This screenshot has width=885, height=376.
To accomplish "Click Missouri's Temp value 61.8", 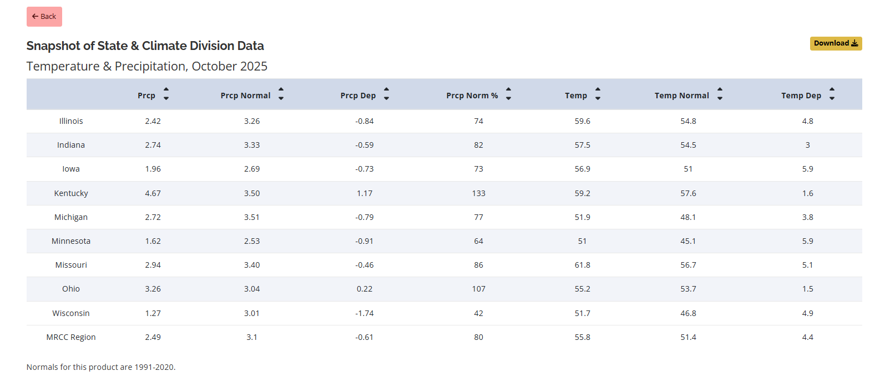I will tap(582, 265).
